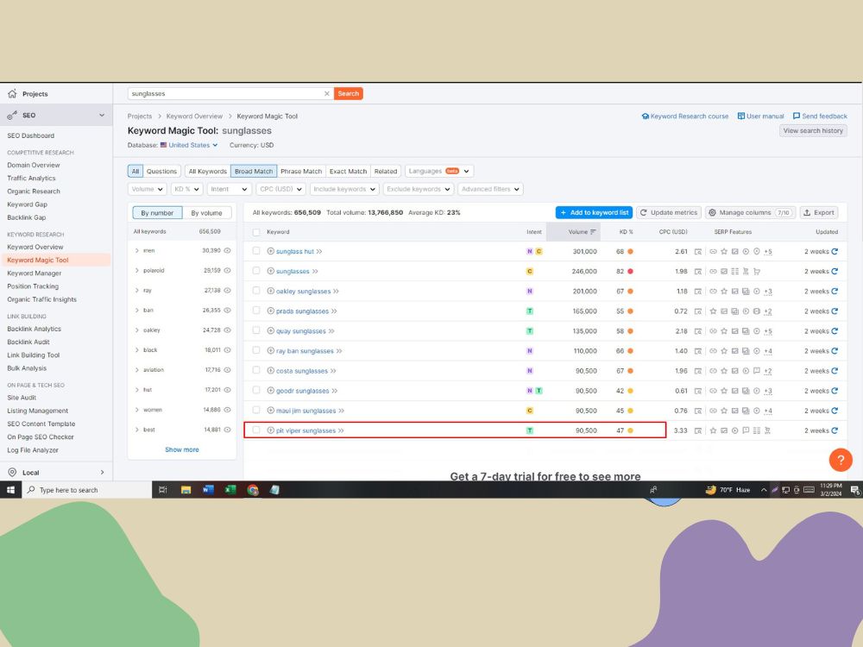This screenshot has width=863, height=647.
Task: Check the sunglass hut row checkbox
Action: pyautogui.click(x=256, y=251)
